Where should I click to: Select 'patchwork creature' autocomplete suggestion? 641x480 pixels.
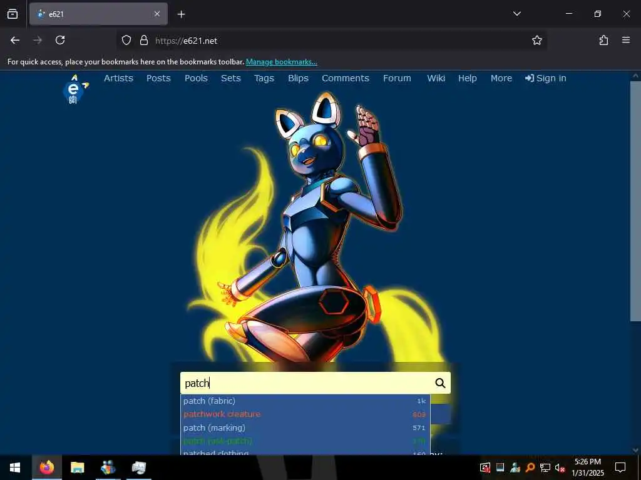pyautogui.click(x=305, y=414)
